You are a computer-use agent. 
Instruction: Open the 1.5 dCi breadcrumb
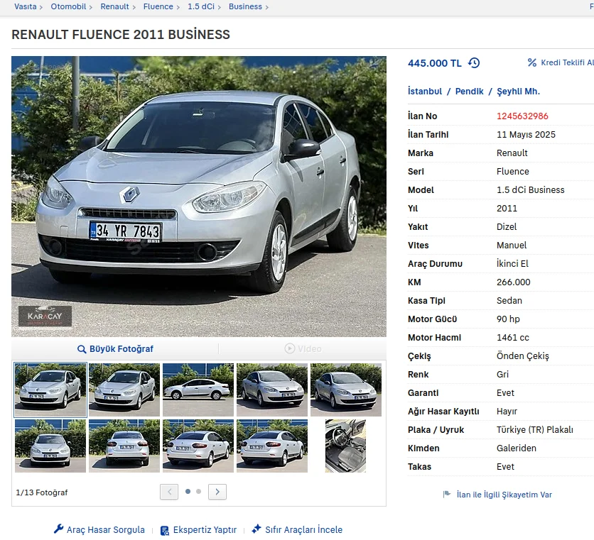pos(201,6)
